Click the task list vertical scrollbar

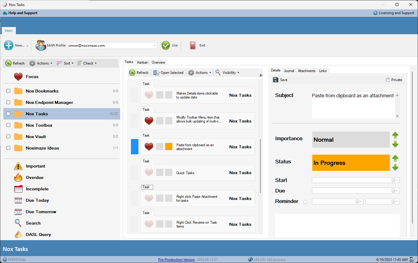click(260, 166)
